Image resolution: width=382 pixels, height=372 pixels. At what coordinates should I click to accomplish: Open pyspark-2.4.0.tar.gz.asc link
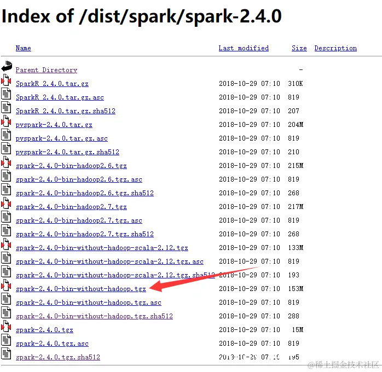62,138
